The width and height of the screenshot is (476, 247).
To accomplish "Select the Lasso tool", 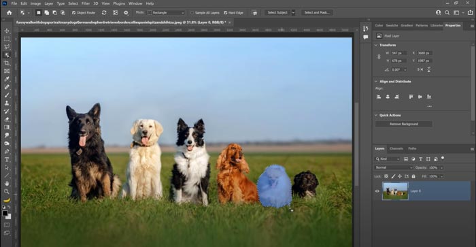I will (7, 47).
